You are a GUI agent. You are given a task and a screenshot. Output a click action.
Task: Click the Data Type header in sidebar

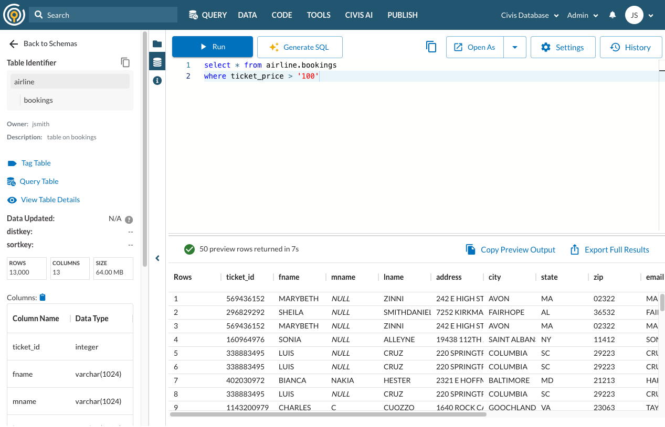[x=92, y=319]
